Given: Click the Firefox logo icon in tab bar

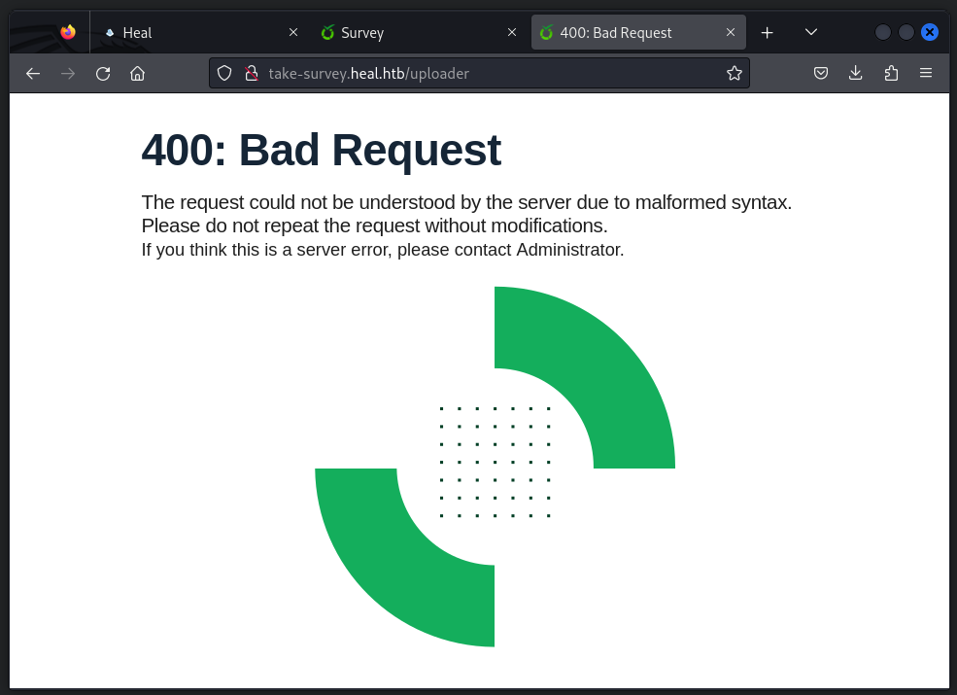Looking at the screenshot, I should (x=67, y=32).
